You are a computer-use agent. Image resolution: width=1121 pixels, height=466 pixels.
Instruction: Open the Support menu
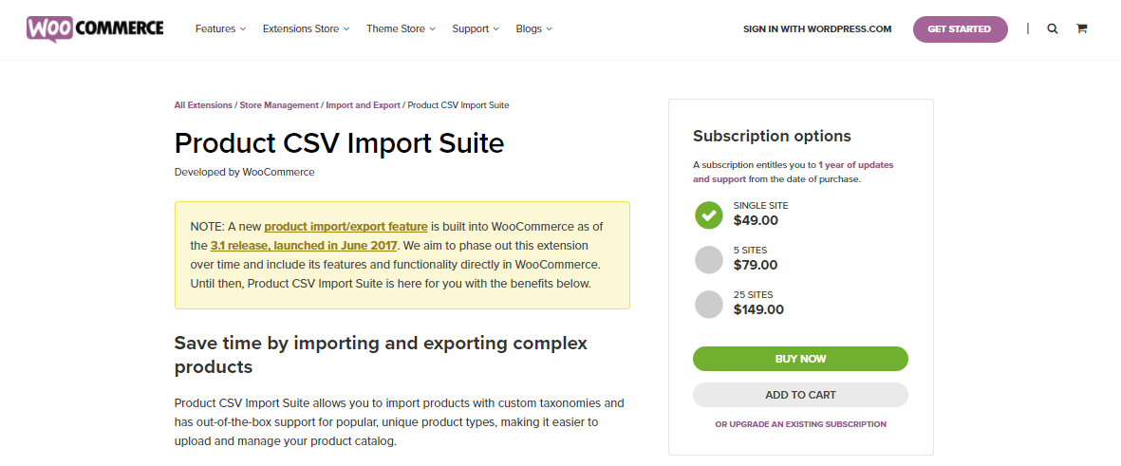coord(476,29)
